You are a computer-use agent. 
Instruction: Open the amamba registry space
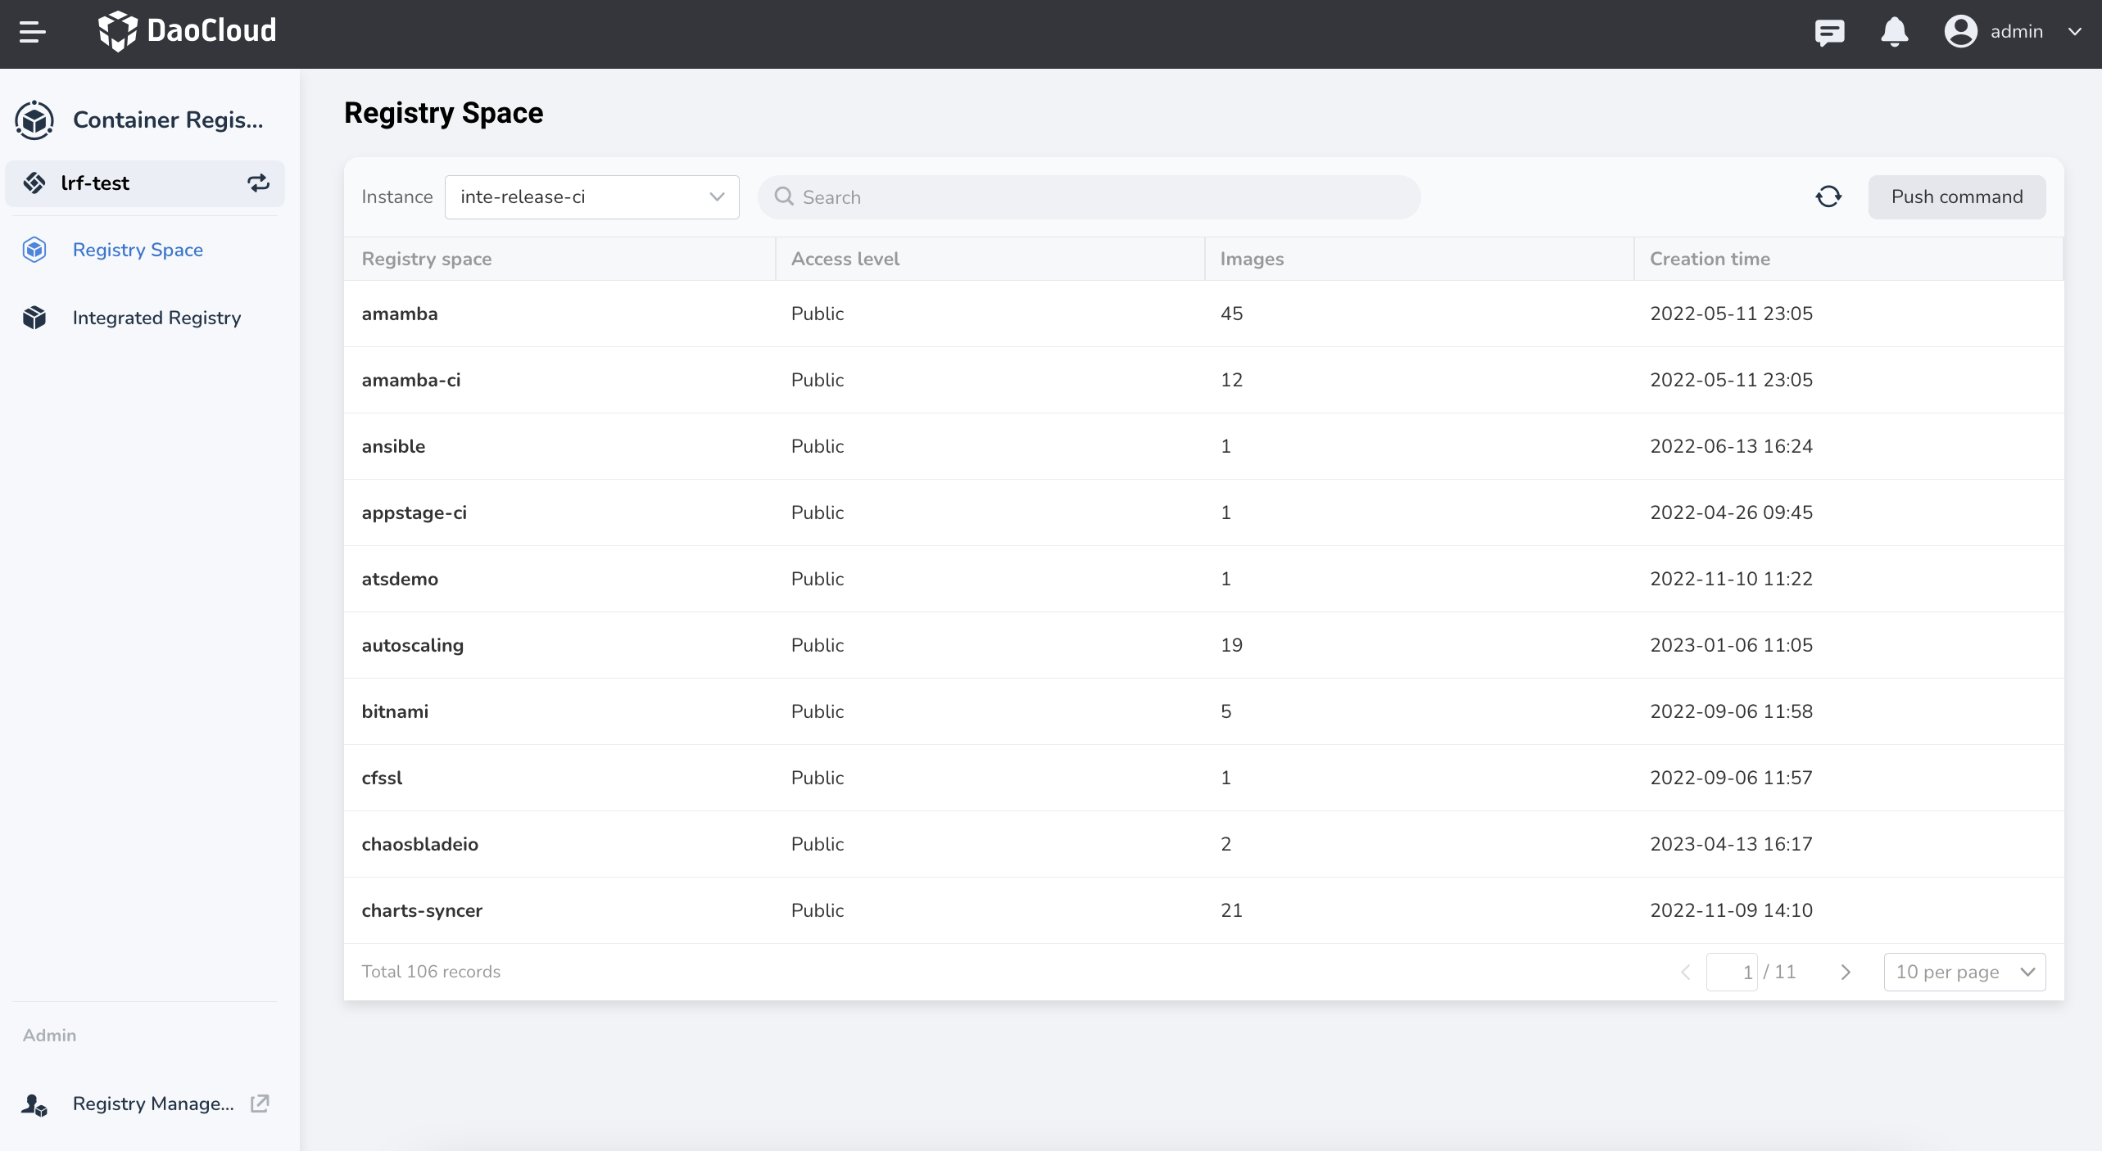click(x=400, y=314)
